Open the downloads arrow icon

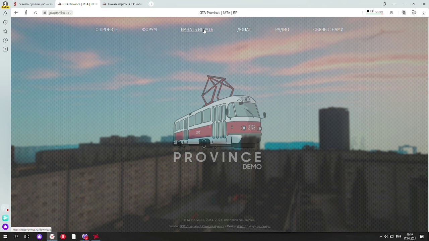(424, 12)
